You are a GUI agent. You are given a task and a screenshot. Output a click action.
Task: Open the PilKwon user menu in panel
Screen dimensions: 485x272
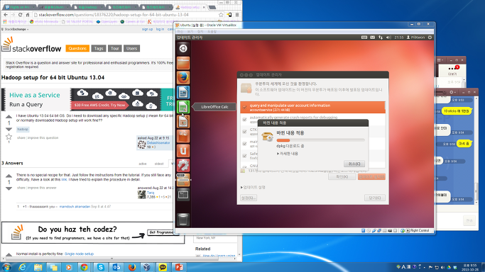coord(415,38)
